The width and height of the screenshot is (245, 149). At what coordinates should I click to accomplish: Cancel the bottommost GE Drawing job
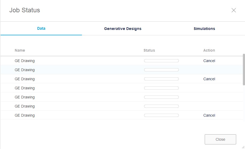point(209,115)
